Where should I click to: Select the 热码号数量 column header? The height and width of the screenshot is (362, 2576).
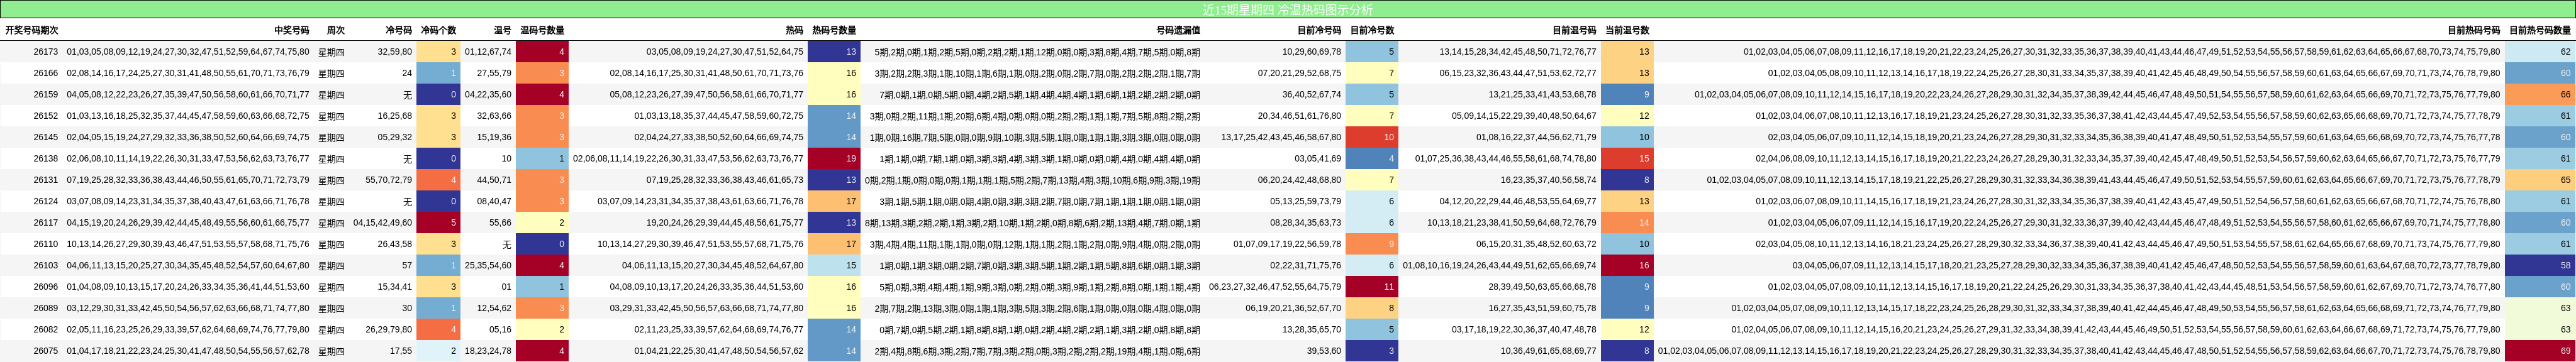834,31
